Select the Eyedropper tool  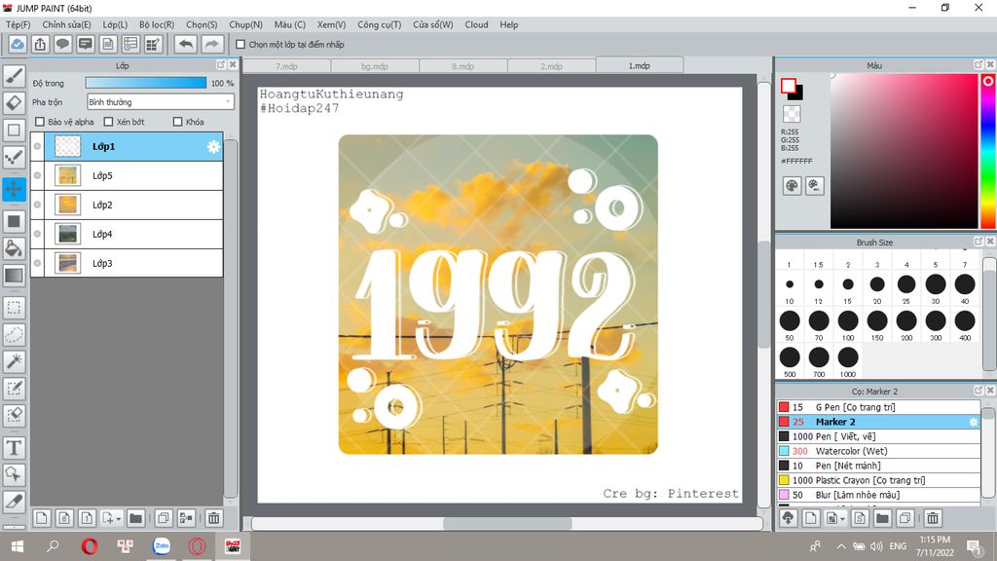[14, 502]
